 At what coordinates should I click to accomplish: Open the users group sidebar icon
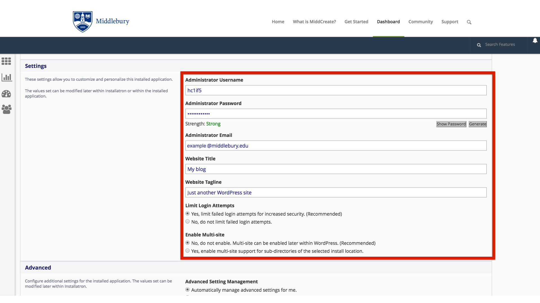[x=6, y=109]
